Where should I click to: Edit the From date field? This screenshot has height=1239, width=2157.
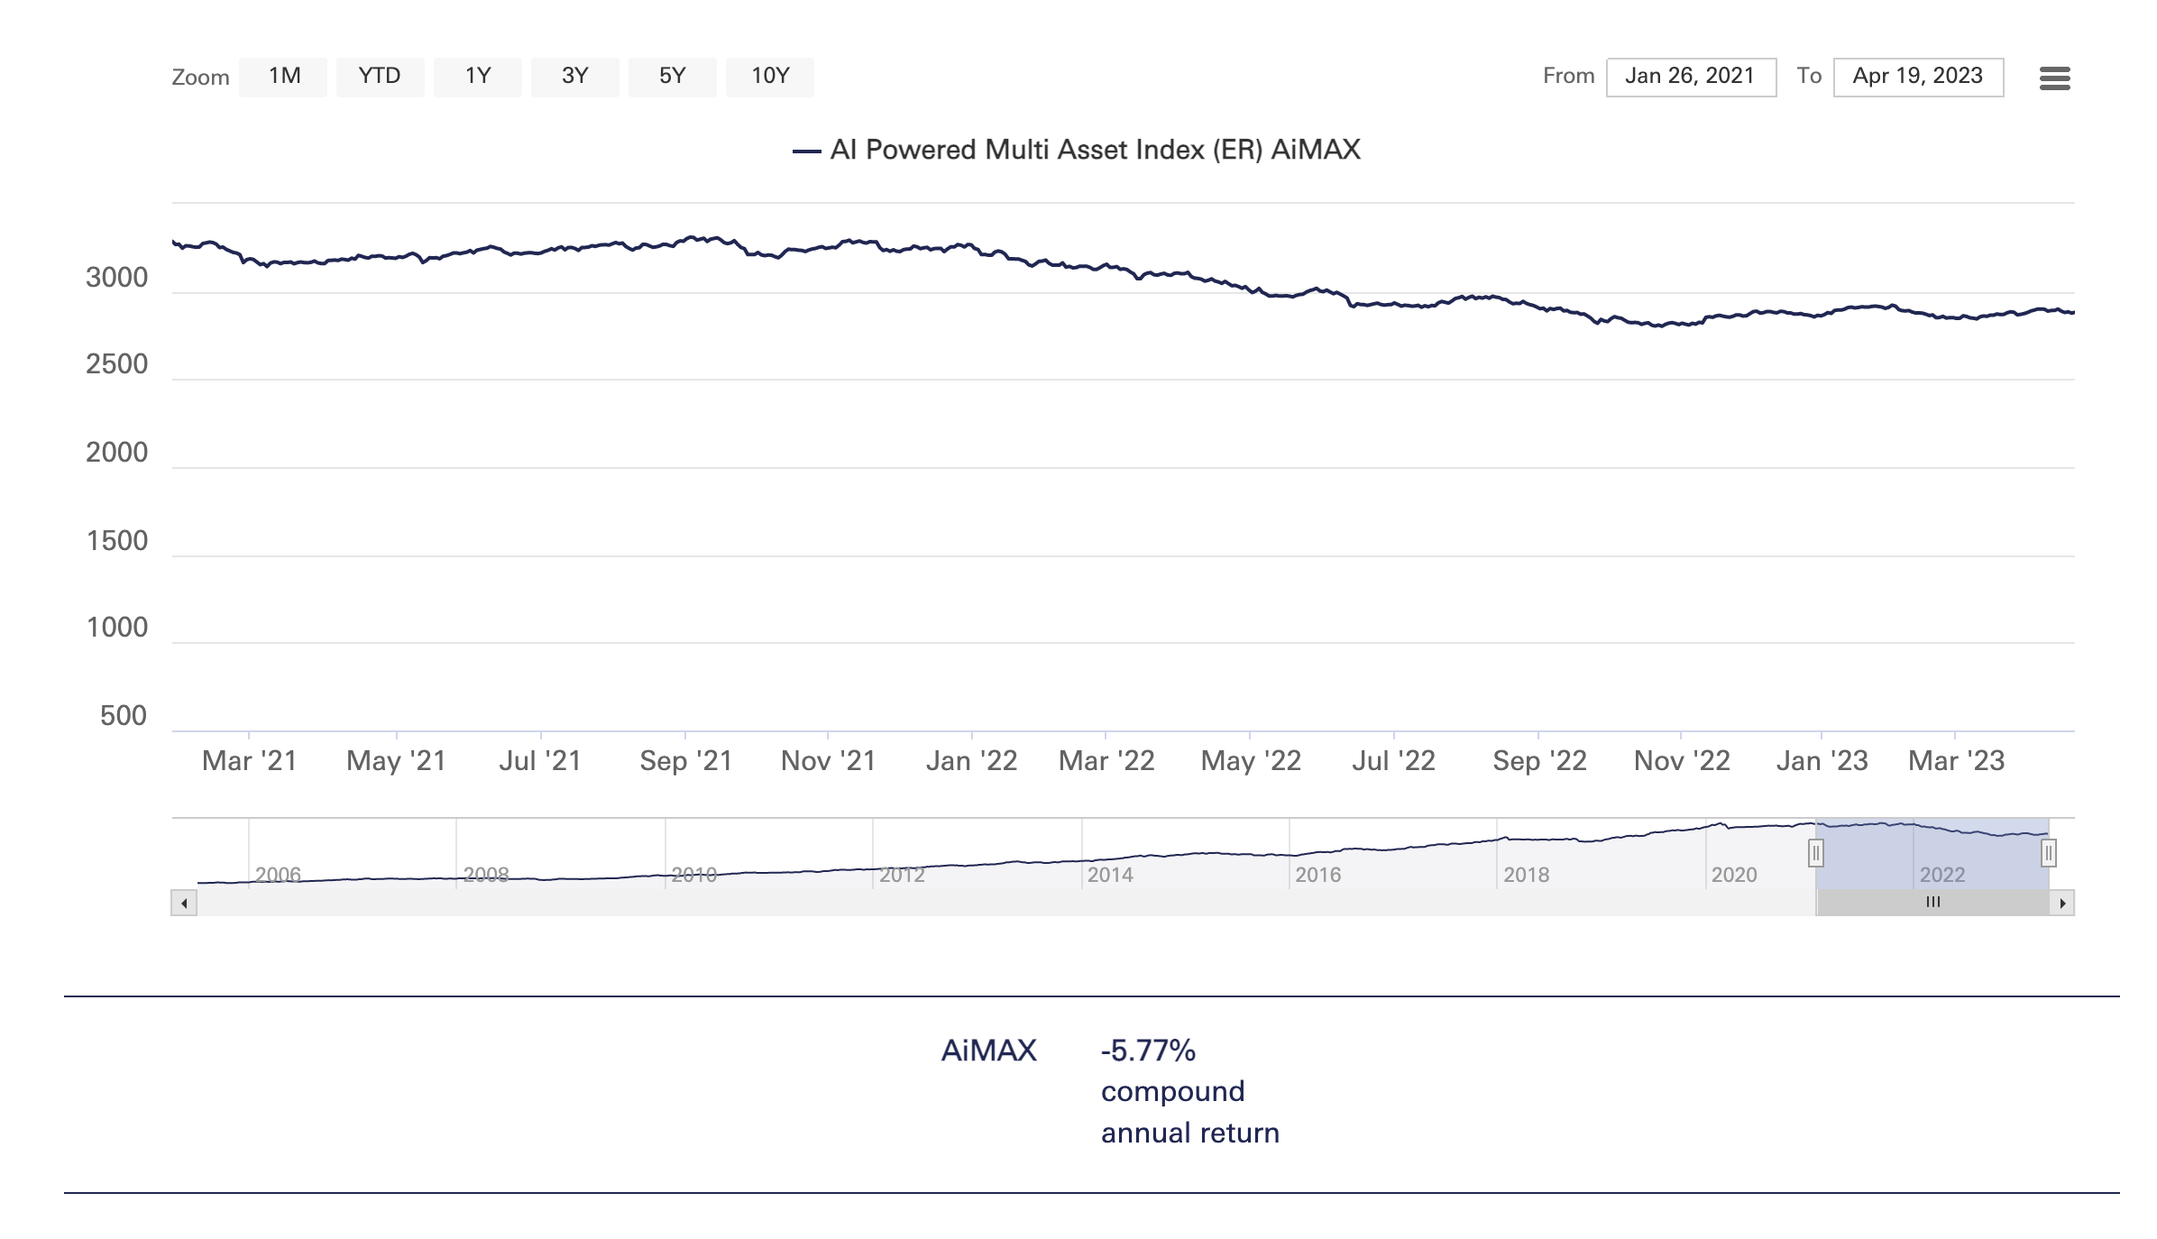1691,77
